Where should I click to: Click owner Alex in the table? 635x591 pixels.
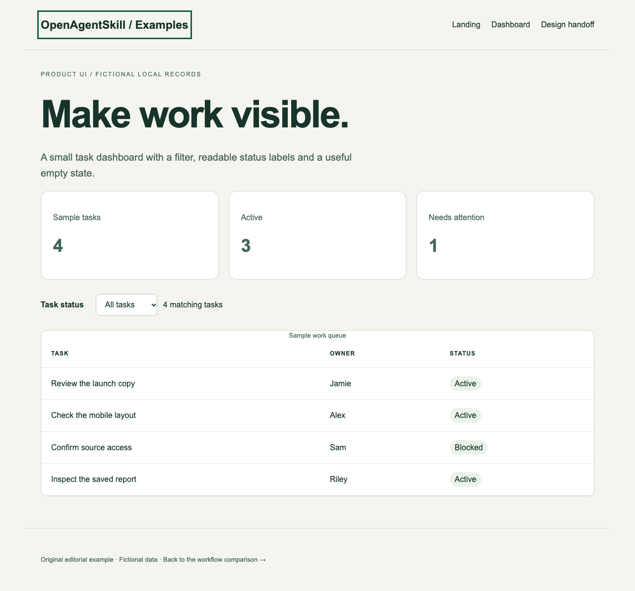click(x=337, y=415)
